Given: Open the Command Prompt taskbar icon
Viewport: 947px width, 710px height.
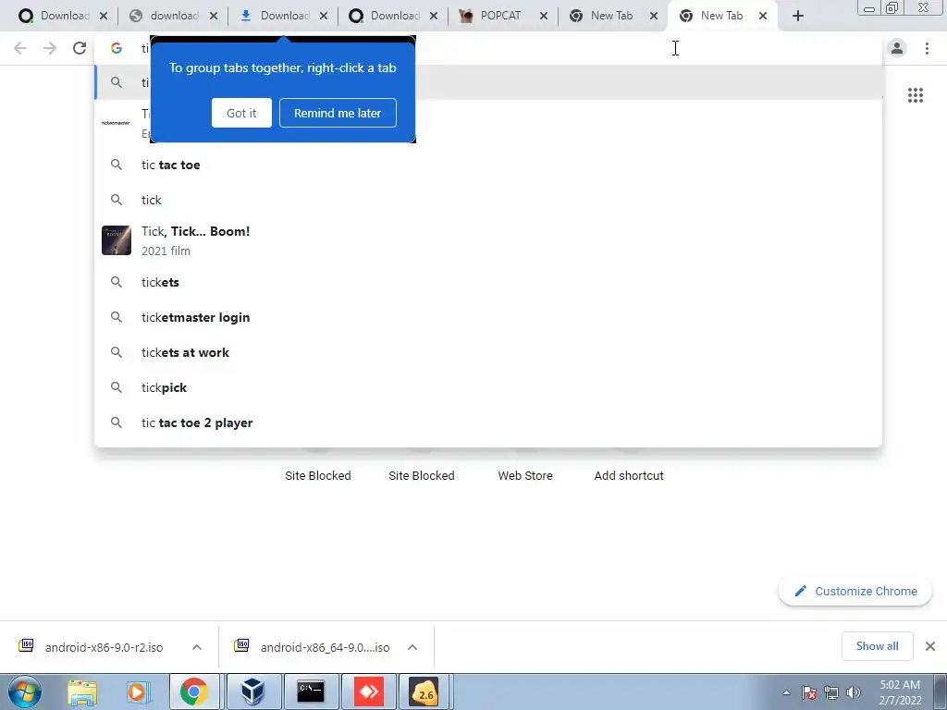Looking at the screenshot, I should coord(311,692).
